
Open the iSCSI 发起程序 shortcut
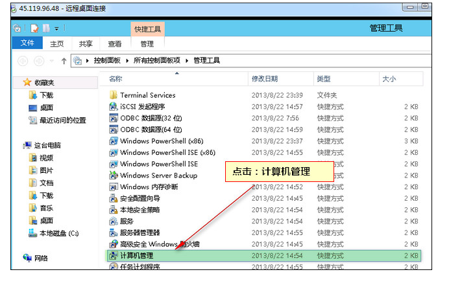tap(142, 106)
